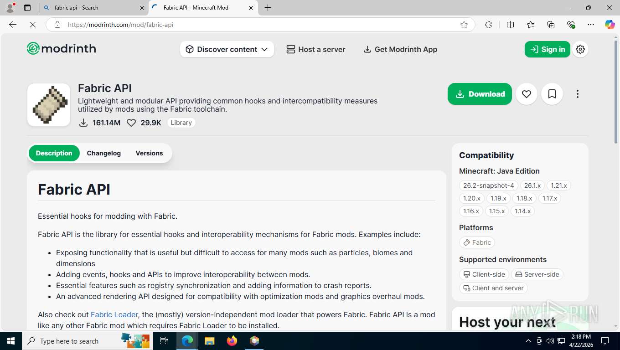Screen dimensions: 620x350
Task: Click the Fabric platform tag
Action: [477, 242]
